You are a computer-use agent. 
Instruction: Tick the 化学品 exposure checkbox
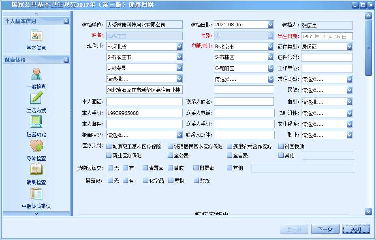pyautogui.click(x=146, y=181)
